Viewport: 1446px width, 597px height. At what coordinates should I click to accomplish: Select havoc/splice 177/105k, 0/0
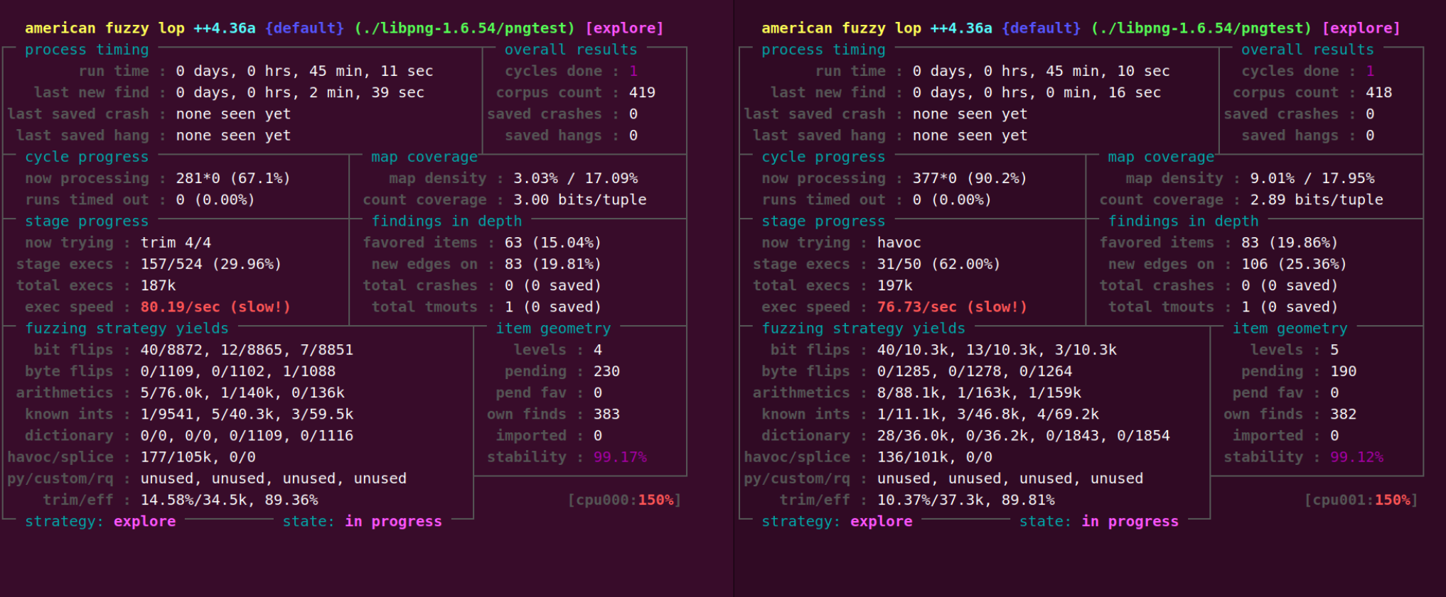point(198,457)
